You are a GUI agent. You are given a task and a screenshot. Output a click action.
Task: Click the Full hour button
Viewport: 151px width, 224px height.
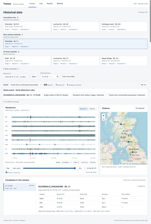[93, 162]
